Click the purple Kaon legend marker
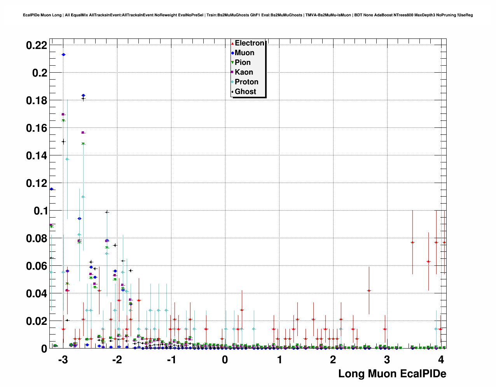The image size is (496, 387). pyautogui.click(x=232, y=72)
